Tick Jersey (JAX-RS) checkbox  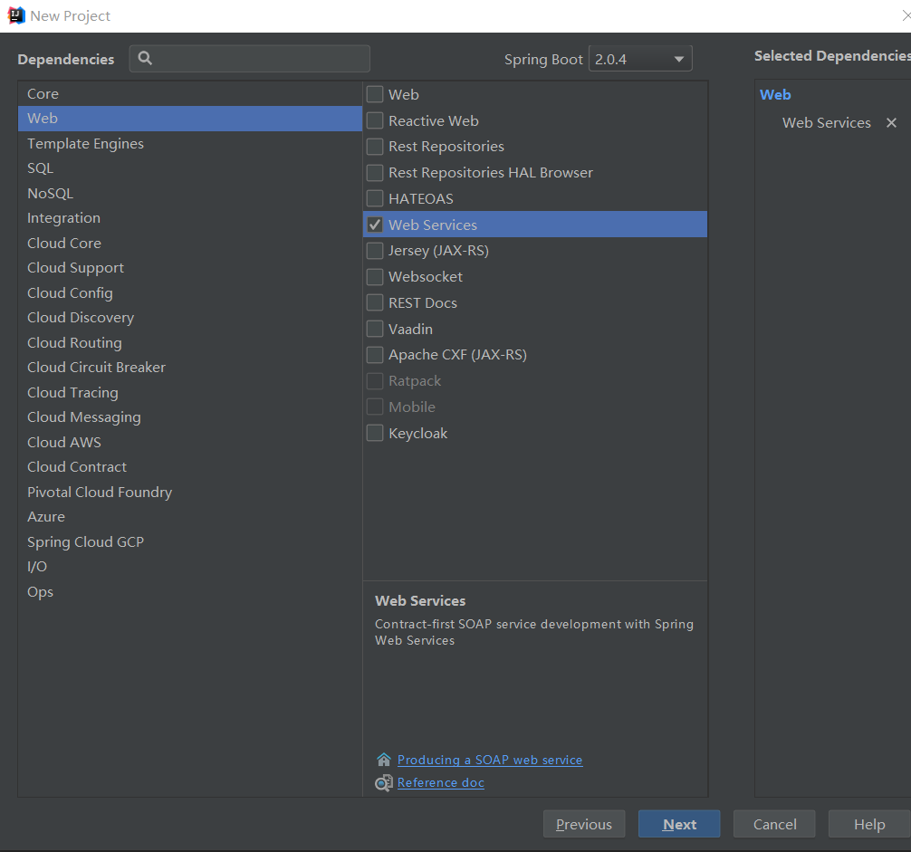[x=375, y=250]
